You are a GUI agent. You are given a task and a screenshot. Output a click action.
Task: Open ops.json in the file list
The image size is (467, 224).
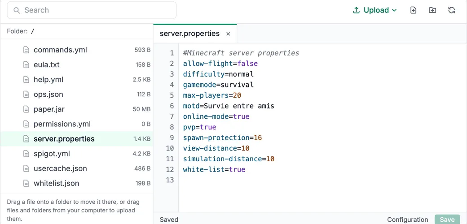(x=76, y=95)
